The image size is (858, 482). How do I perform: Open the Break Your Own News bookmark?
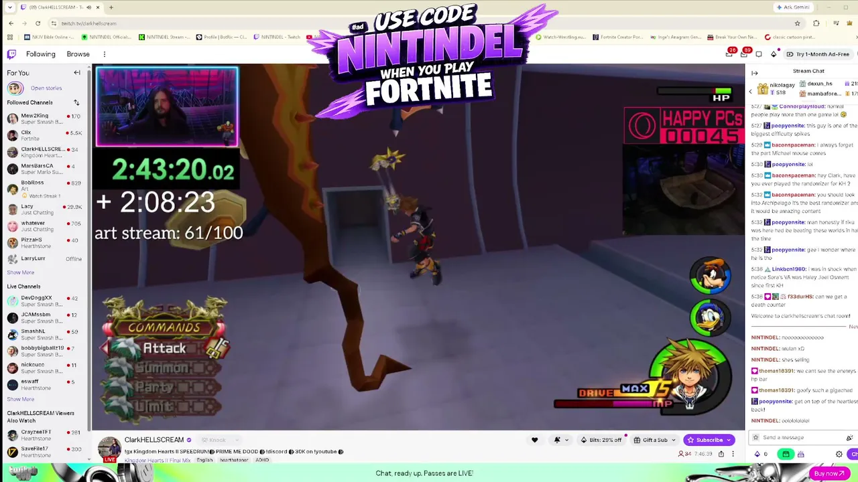coord(731,37)
